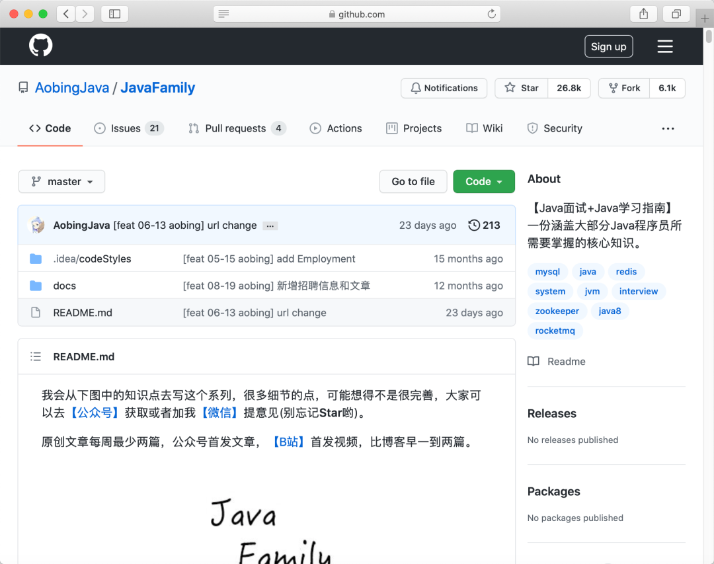Switch to the Code tab
Viewport: 714px width, 564px height.
coord(50,128)
